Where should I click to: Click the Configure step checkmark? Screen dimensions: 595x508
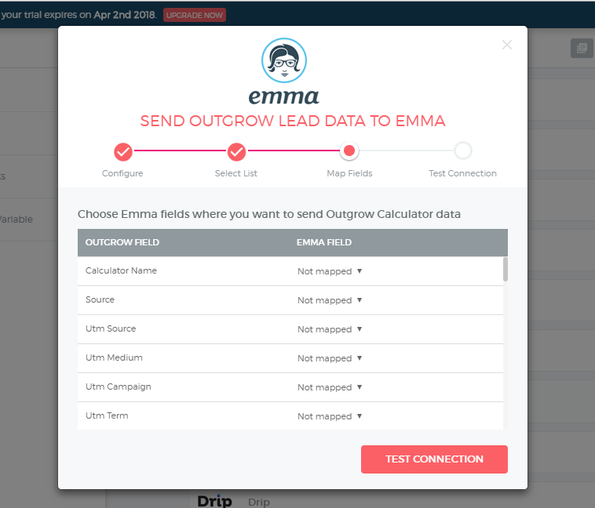123,151
